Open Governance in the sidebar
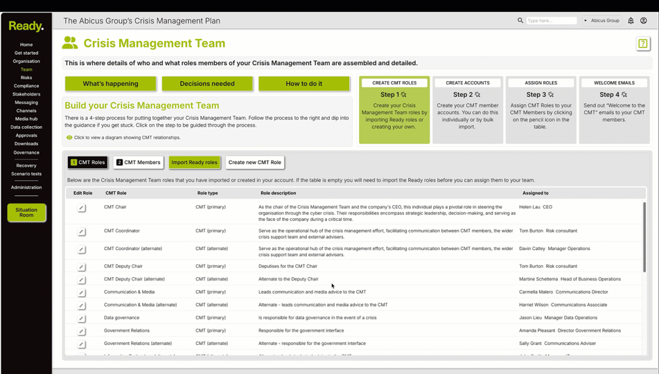 [x=26, y=152]
